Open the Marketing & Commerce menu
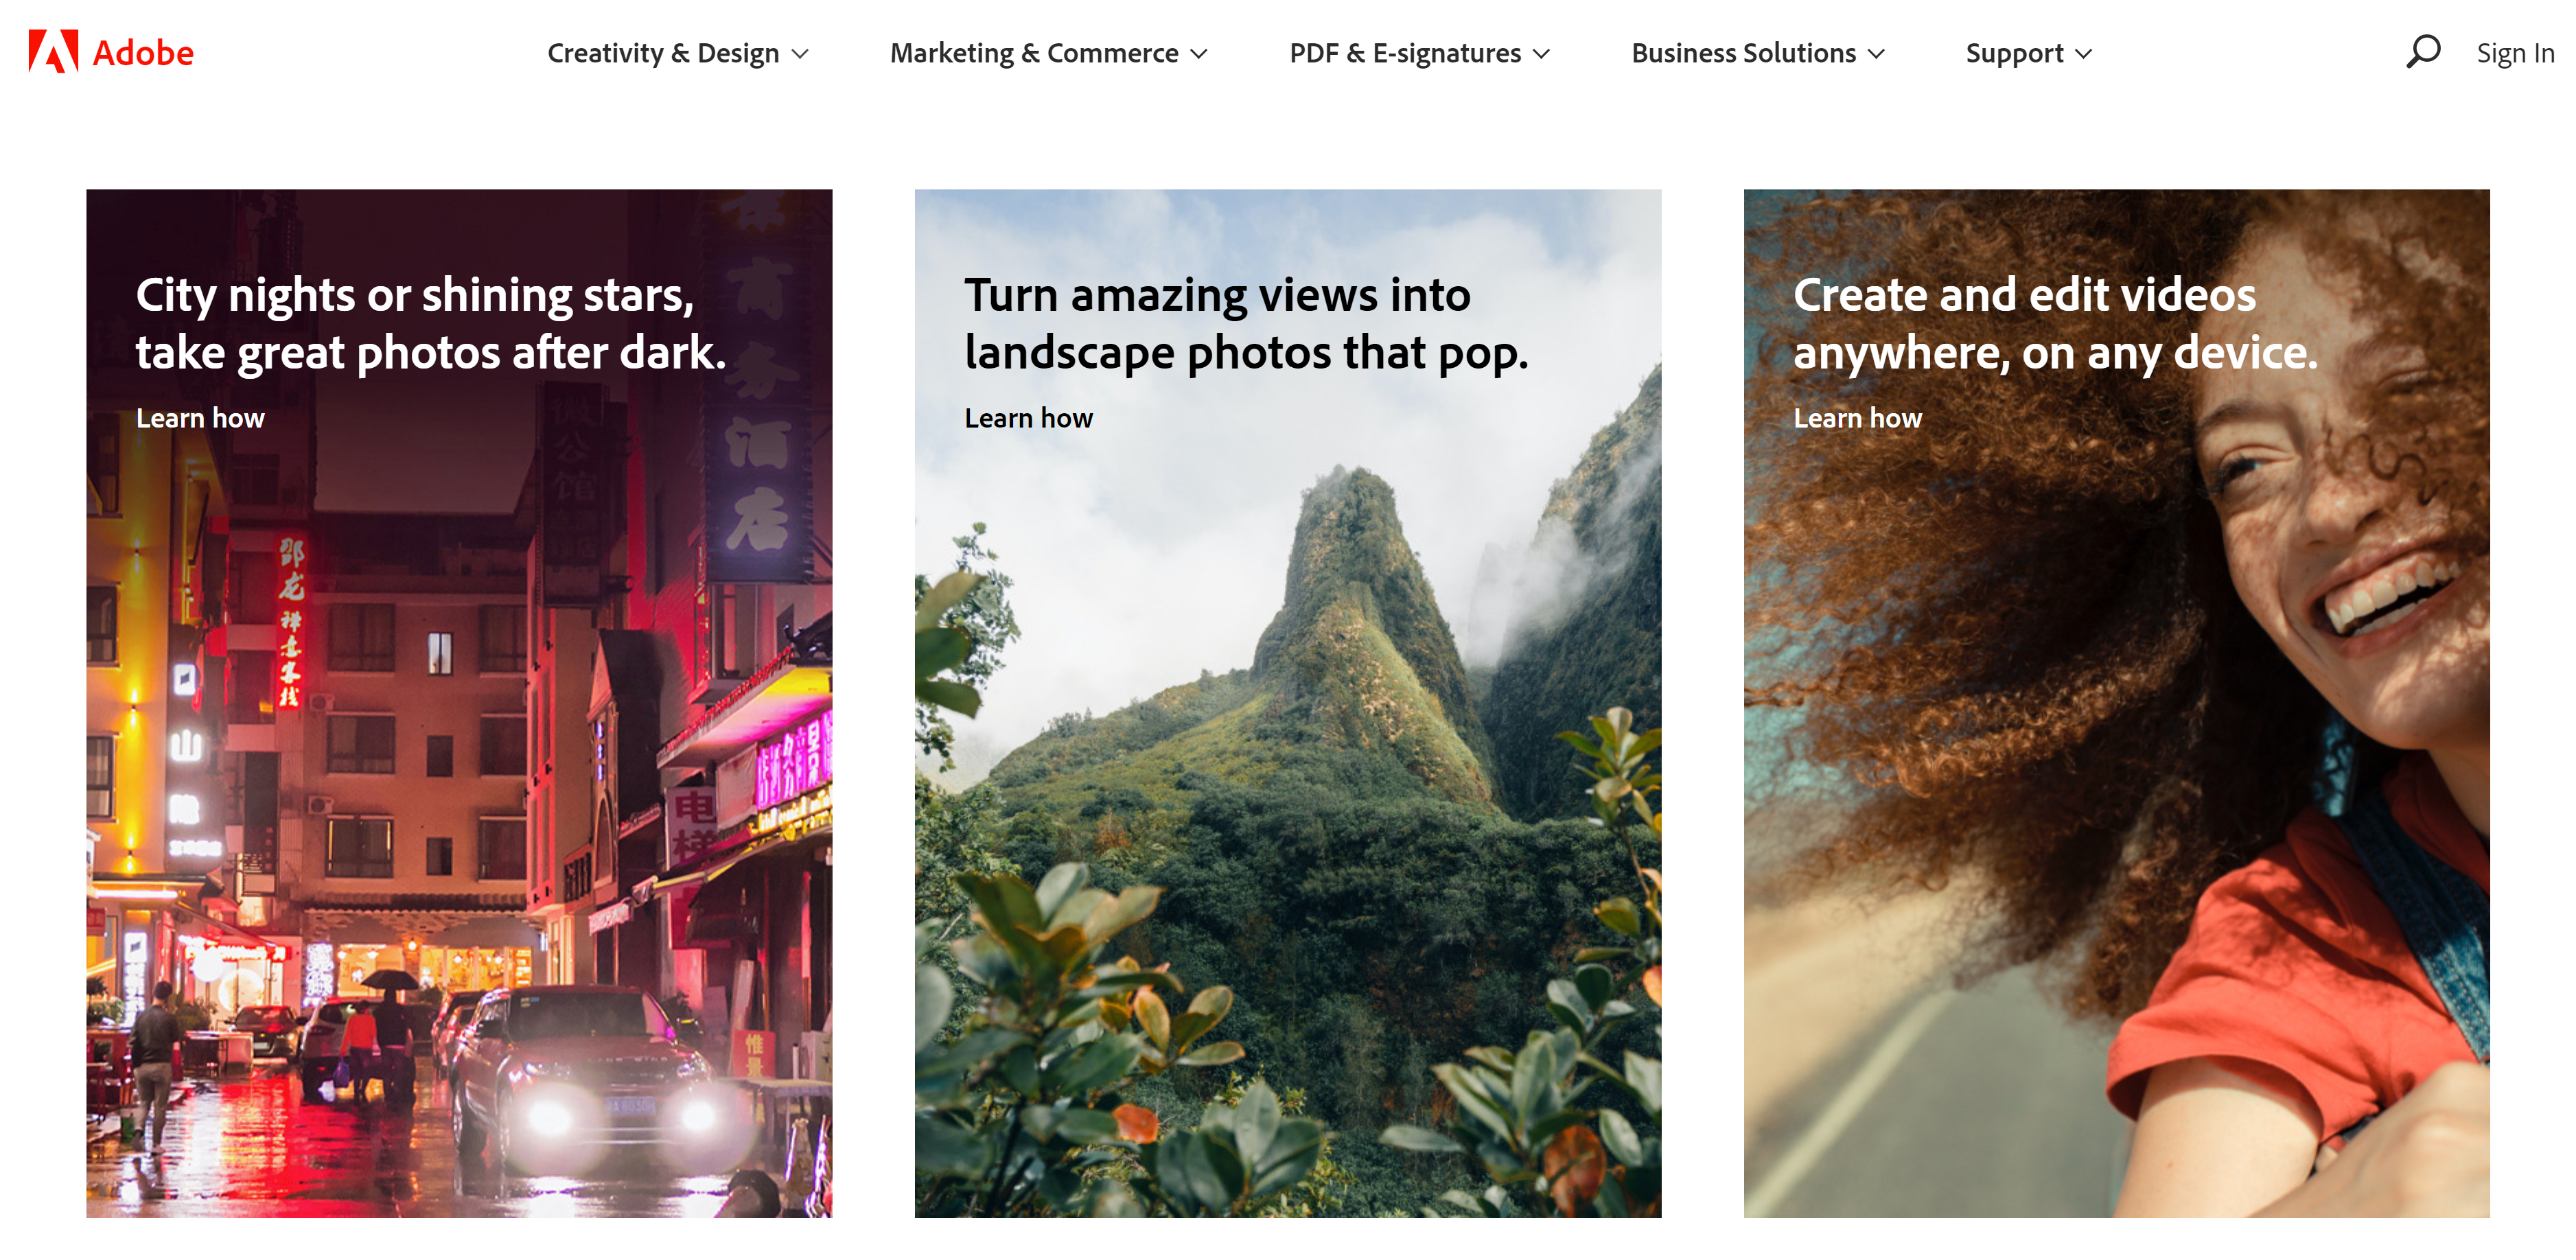2576x1260 pixels. [1034, 53]
